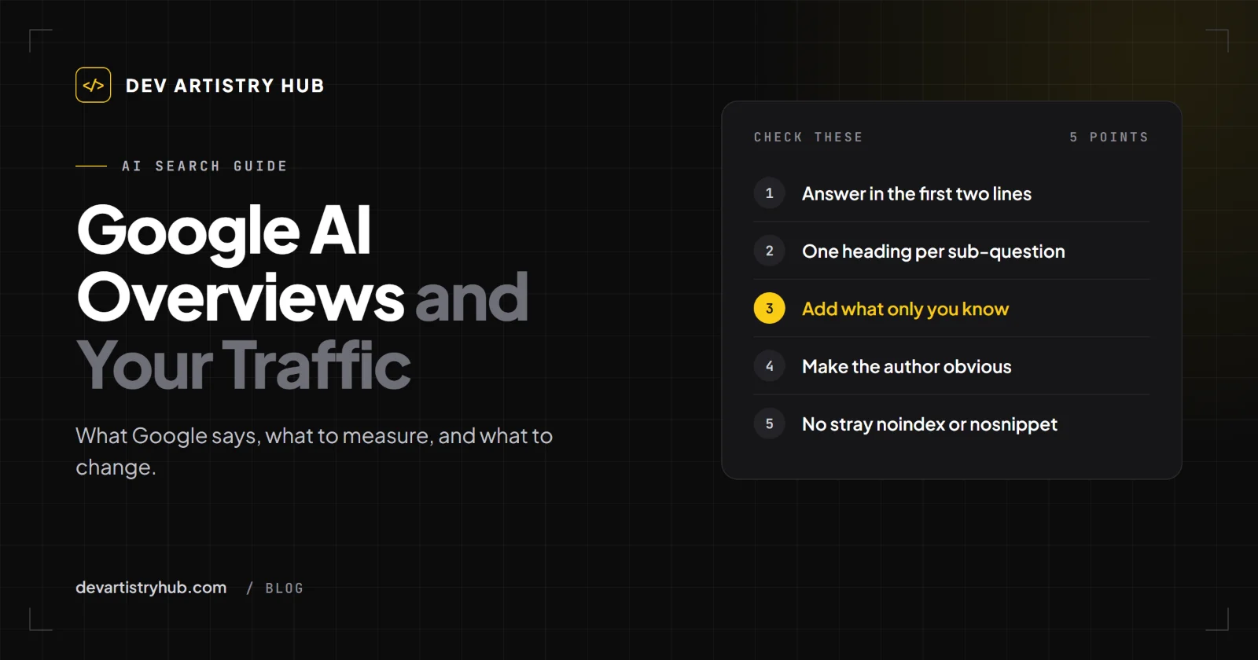This screenshot has width=1258, height=660.
Task: Click the CHECK THESE card header
Action: [808, 137]
